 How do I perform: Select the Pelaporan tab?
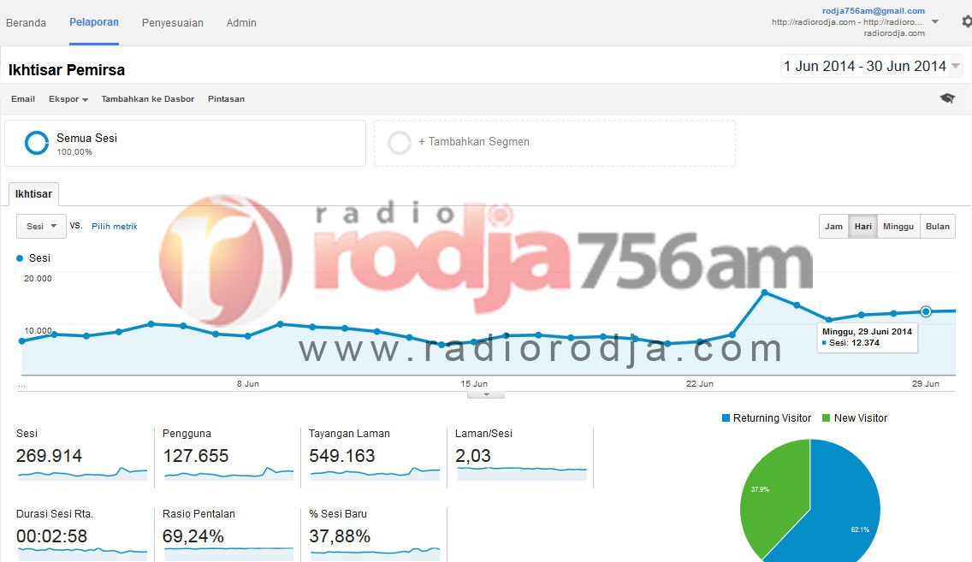[94, 22]
